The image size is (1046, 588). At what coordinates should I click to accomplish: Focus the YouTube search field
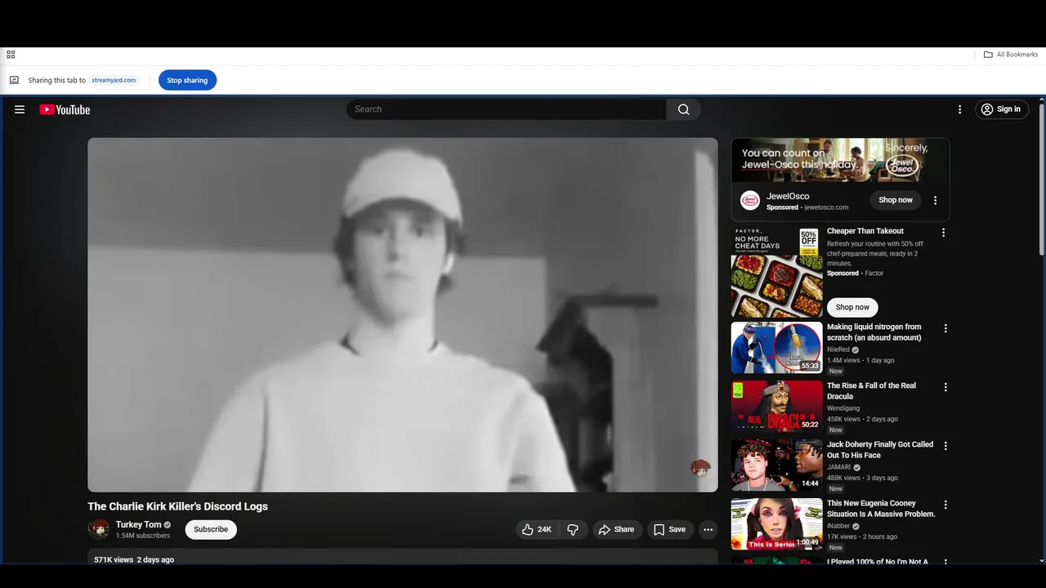click(507, 109)
